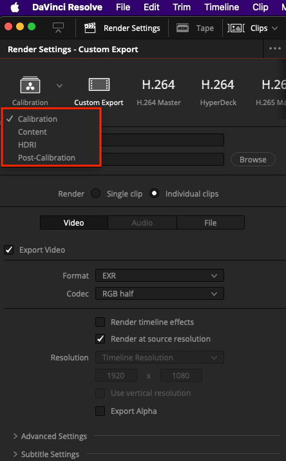Click the Render Settings clapperboard icon
This screenshot has width=286, height=461.
pos(90,28)
